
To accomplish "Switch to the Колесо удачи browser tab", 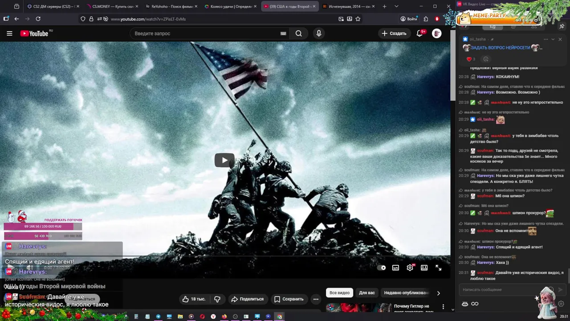I will click(x=230, y=6).
